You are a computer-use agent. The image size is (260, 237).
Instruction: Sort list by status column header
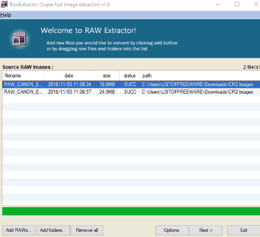129,76
